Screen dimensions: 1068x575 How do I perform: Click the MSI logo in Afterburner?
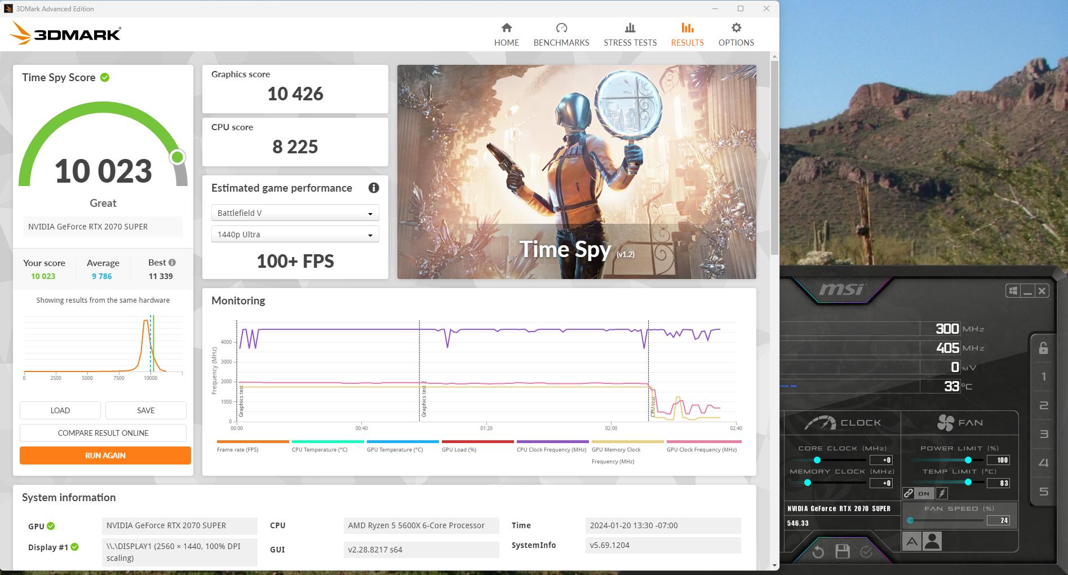click(841, 290)
